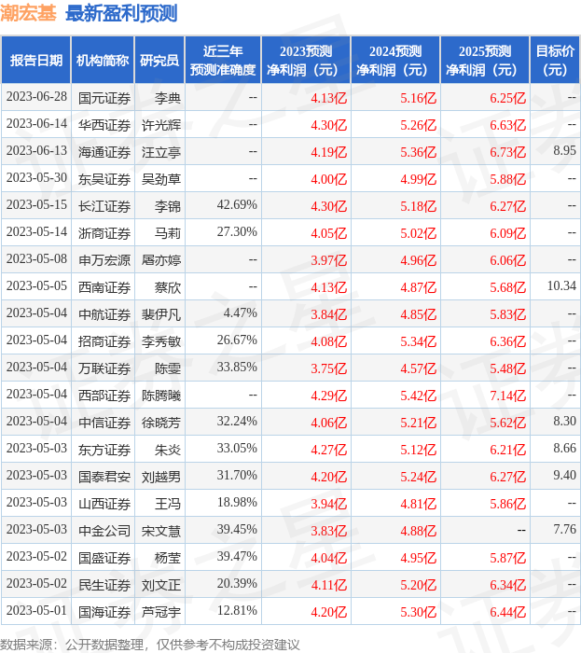
Task: Click 长江证券 institution cell
Action: coord(104,206)
